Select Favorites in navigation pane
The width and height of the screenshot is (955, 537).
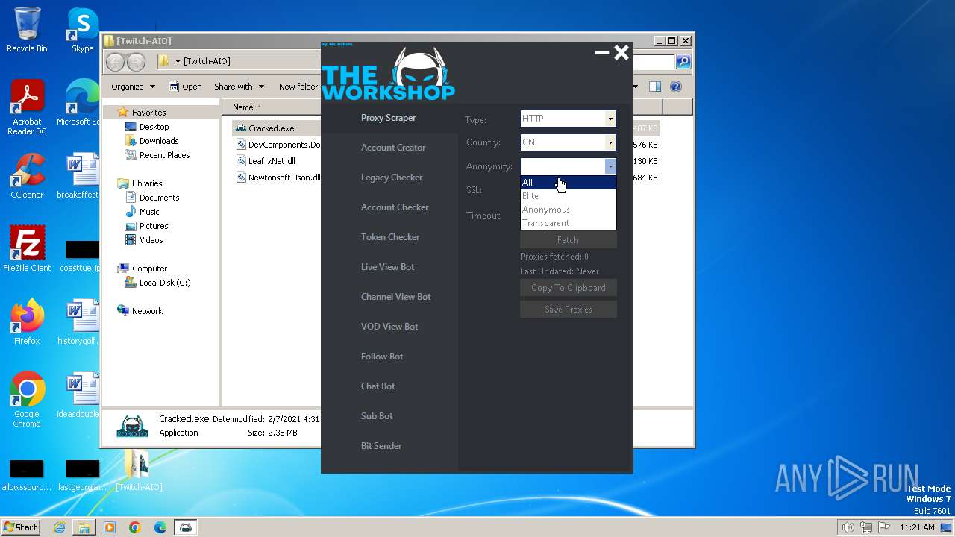tap(148, 113)
